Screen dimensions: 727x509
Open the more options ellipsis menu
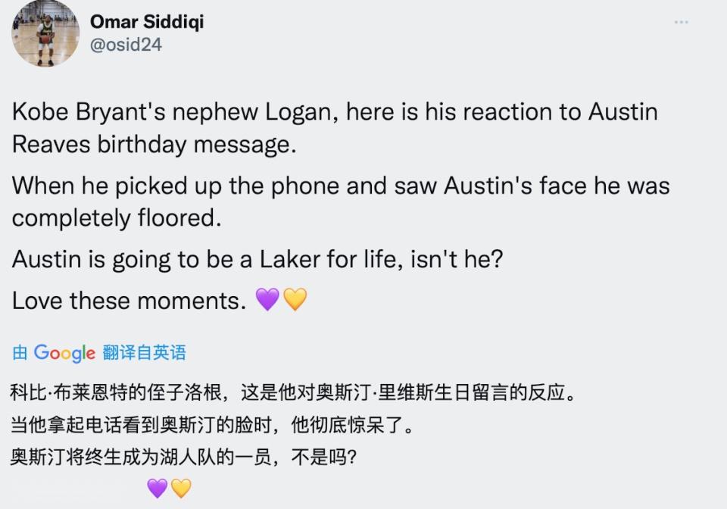(x=682, y=23)
